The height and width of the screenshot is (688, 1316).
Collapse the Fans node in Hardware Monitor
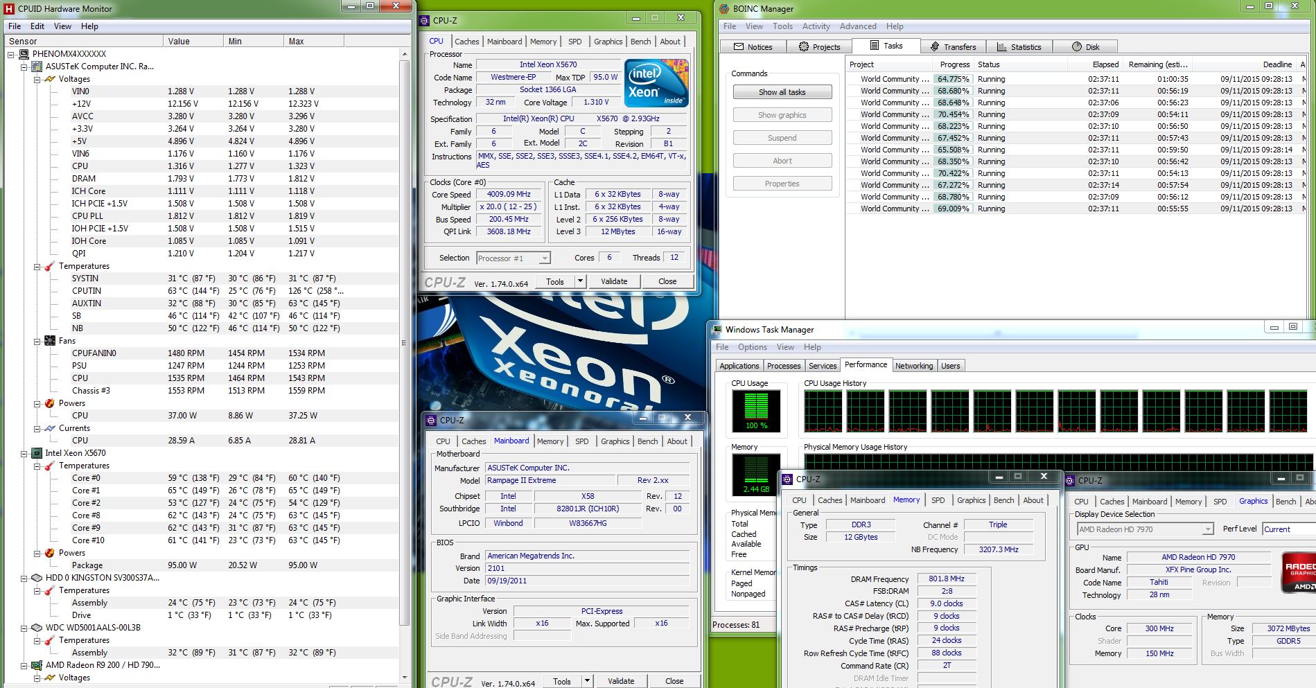pyautogui.click(x=37, y=341)
